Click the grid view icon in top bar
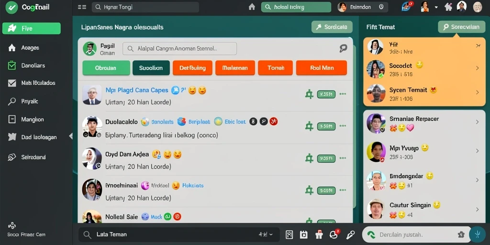Screen dimensions: 490x245 (x=82, y=7)
